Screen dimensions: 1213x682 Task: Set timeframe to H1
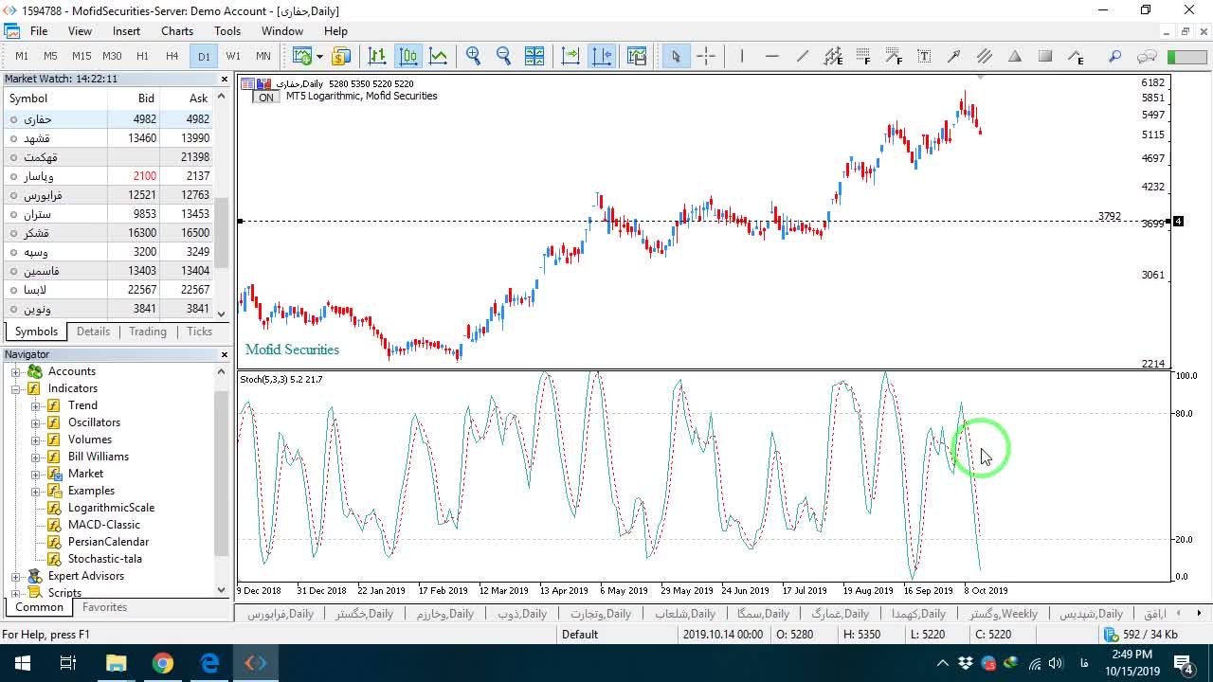point(142,56)
